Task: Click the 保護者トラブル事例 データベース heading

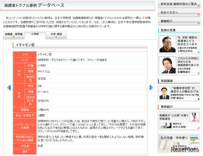Action: coord(34,5)
